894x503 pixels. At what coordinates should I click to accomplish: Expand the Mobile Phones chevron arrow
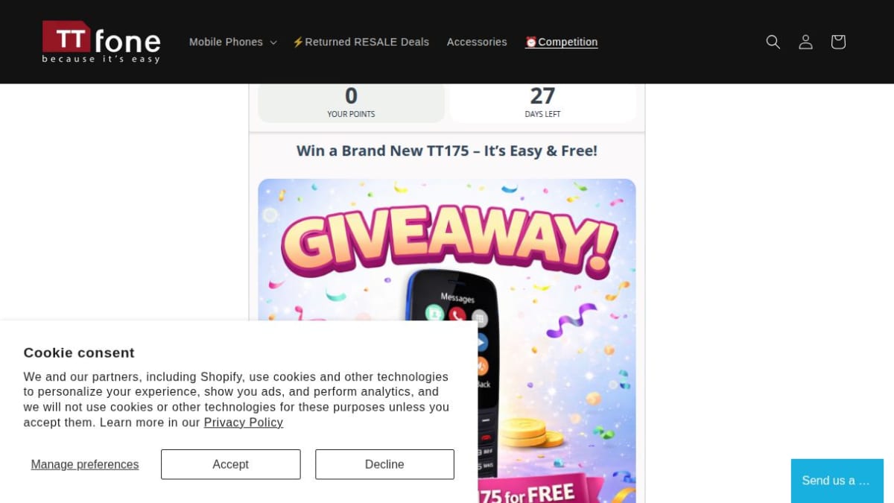[273, 42]
